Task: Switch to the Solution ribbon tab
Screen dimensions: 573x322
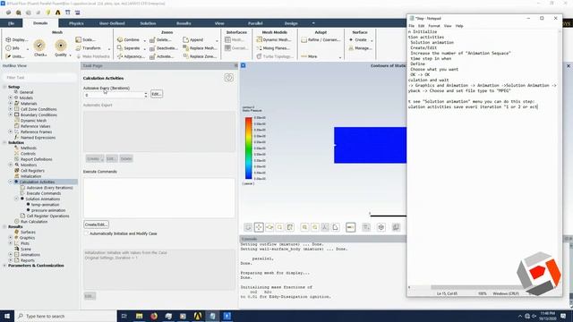Action: [x=148, y=23]
